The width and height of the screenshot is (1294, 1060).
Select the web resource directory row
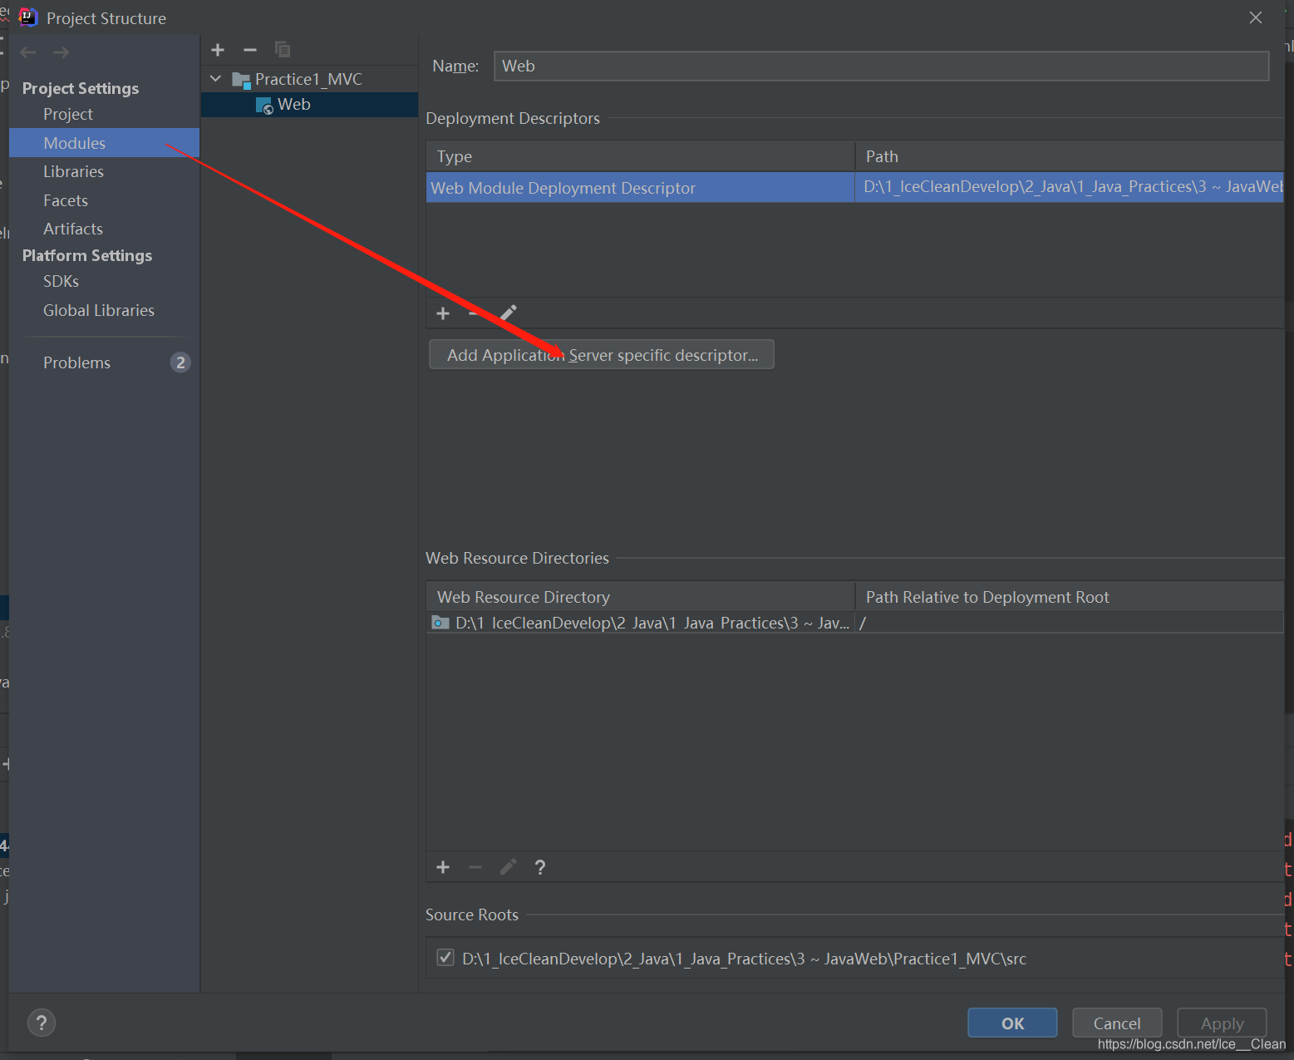(x=855, y=623)
